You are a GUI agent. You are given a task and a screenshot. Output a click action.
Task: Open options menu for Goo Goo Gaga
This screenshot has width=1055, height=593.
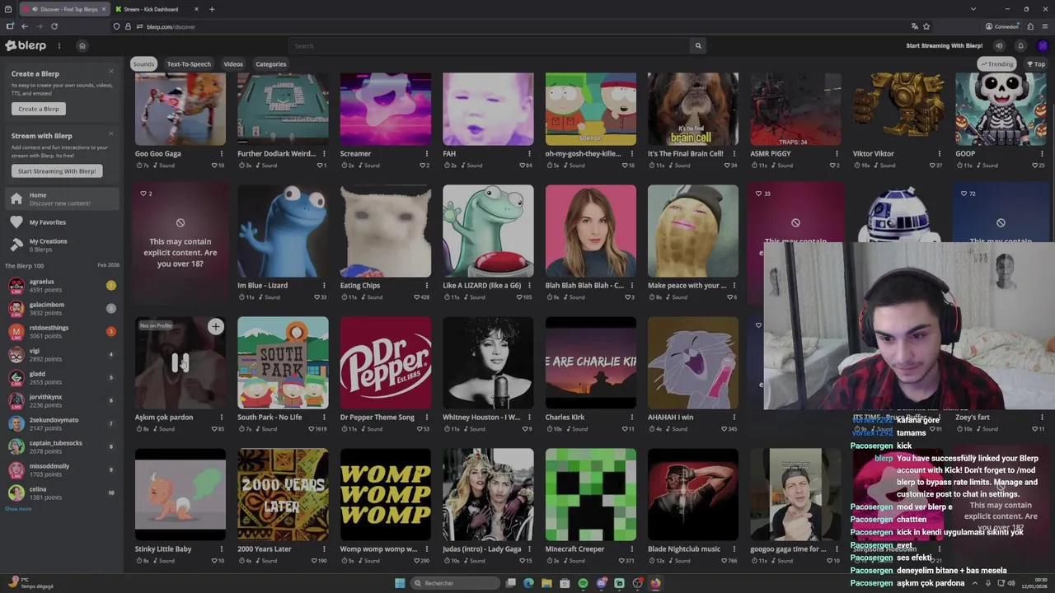pyautogui.click(x=221, y=154)
